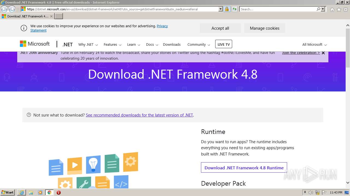The image size is (350, 196).
Task: Click the question mark icon beside 'Not sure what to download?'
Action: [29, 115]
